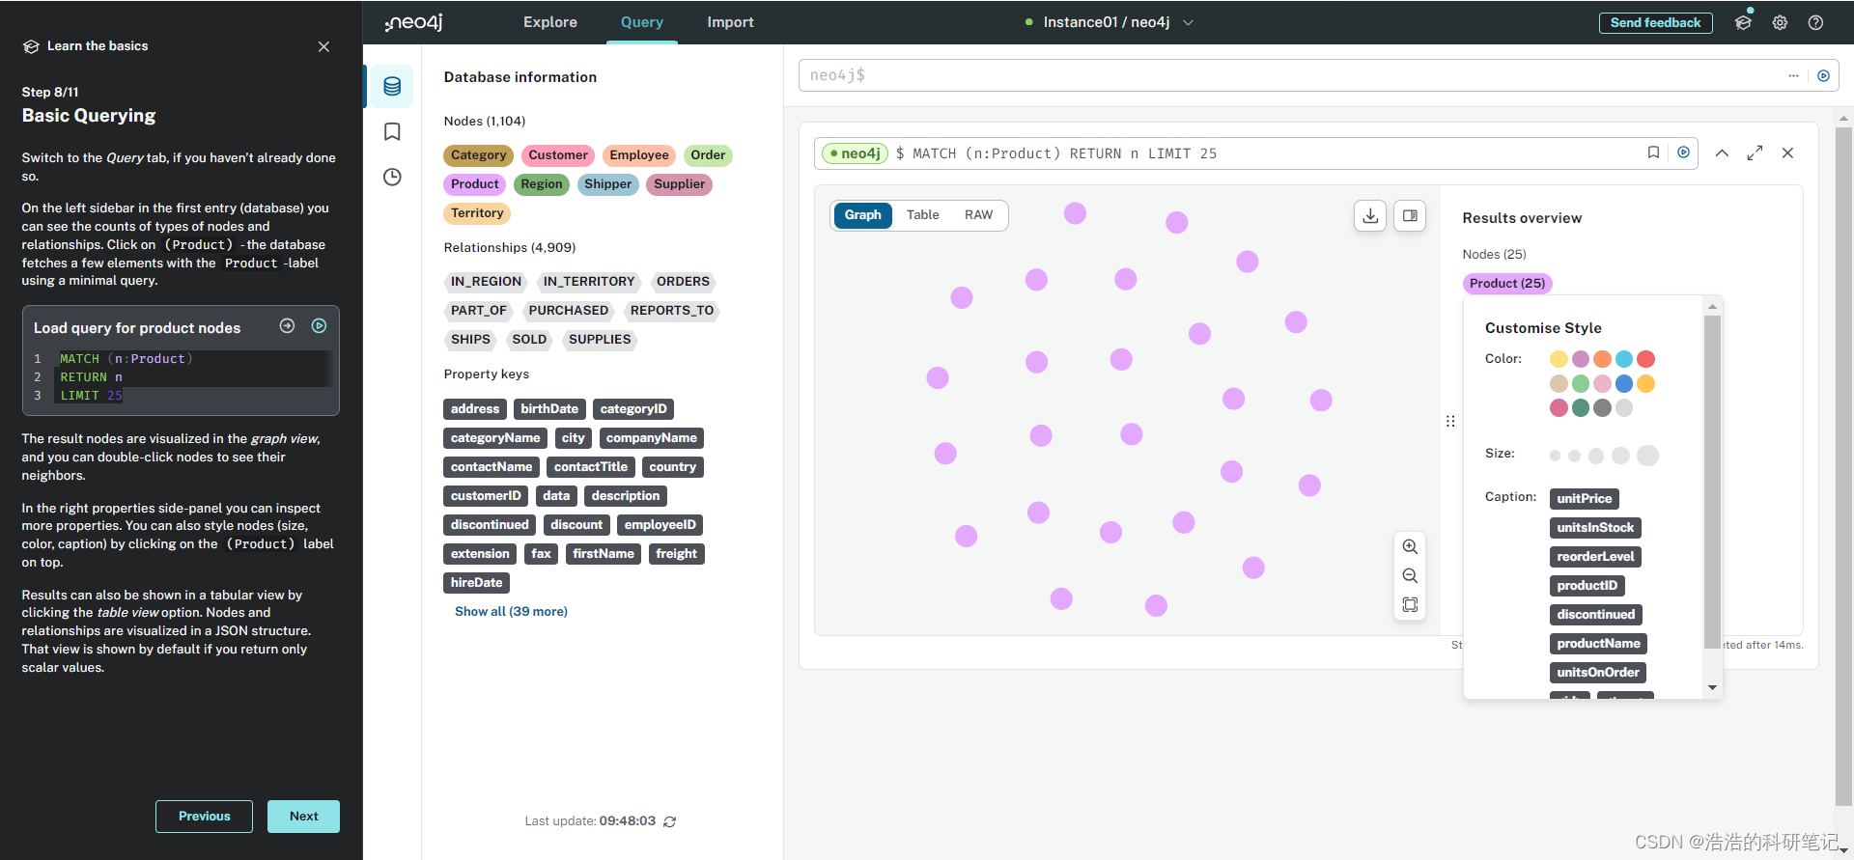Pick the dark teal-green color swatch
Viewport: 1854px width, 860px height.
pyautogui.click(x=1581, y=407)
